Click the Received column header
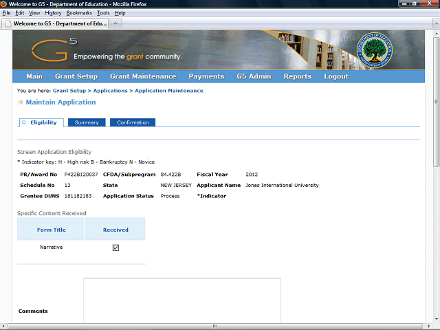The height and width of the screenshot is (330, 440). (x=115, y=229)
